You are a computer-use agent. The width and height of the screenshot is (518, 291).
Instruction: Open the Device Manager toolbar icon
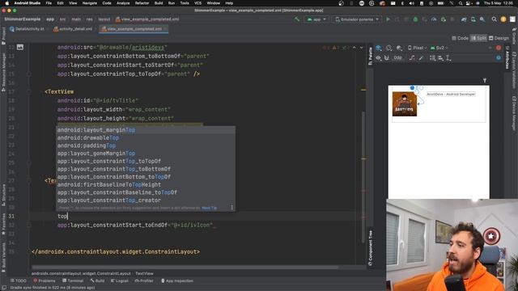coord(473,19)
